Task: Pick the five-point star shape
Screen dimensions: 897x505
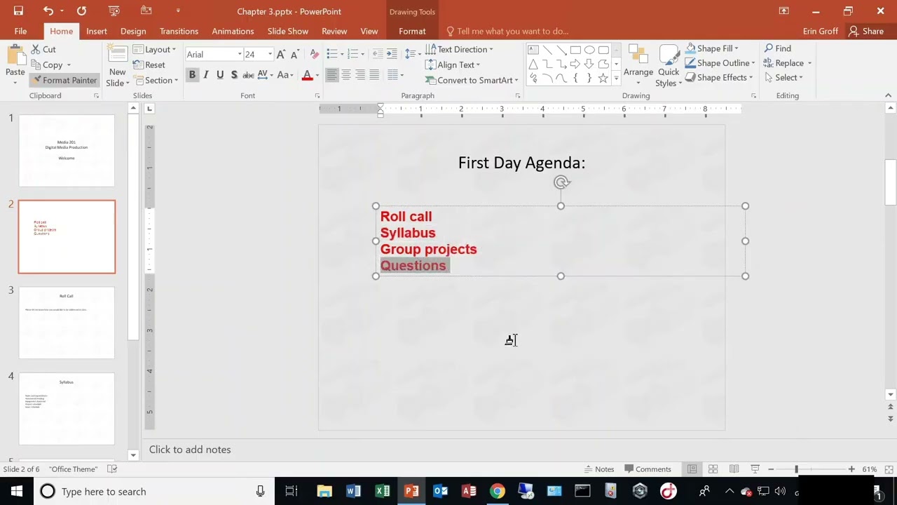Action: pyautogui.click(x=603, y=78)
